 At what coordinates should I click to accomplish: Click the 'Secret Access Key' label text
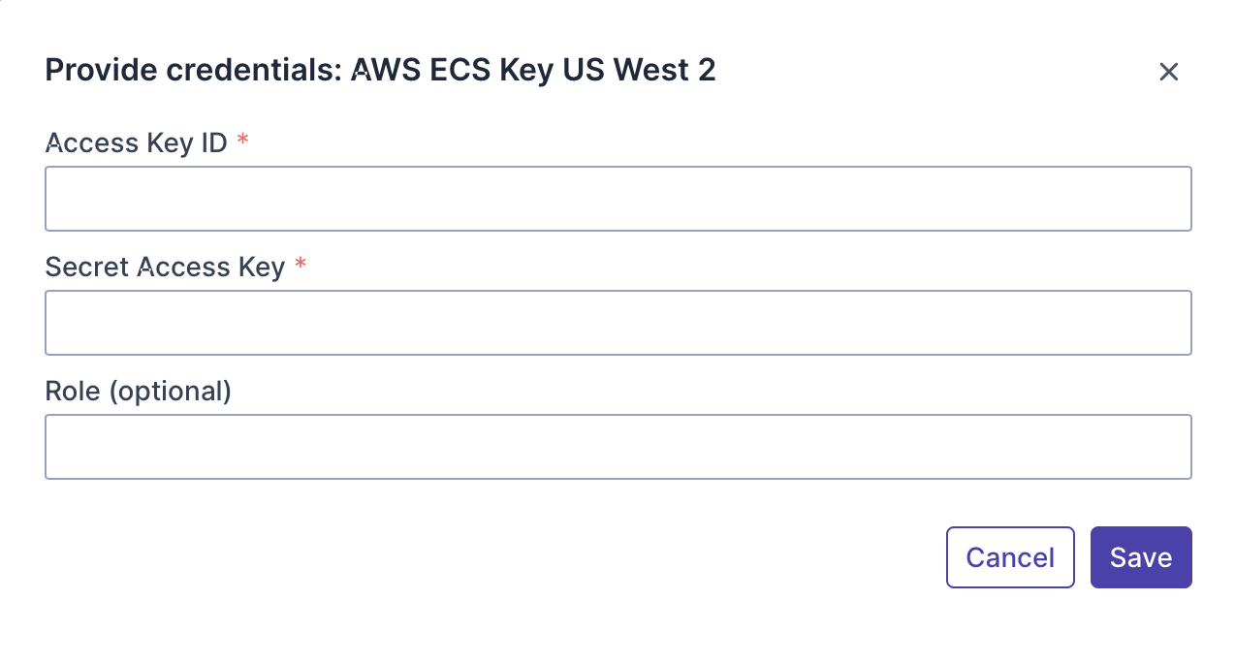click(165, 268)
